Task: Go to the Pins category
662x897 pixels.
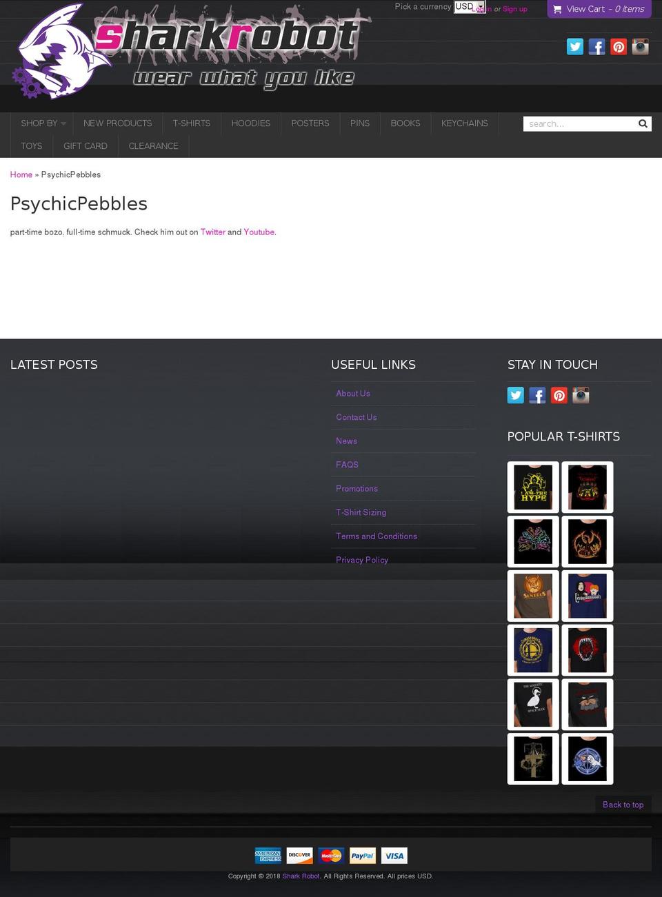Action: coord(360,123)
